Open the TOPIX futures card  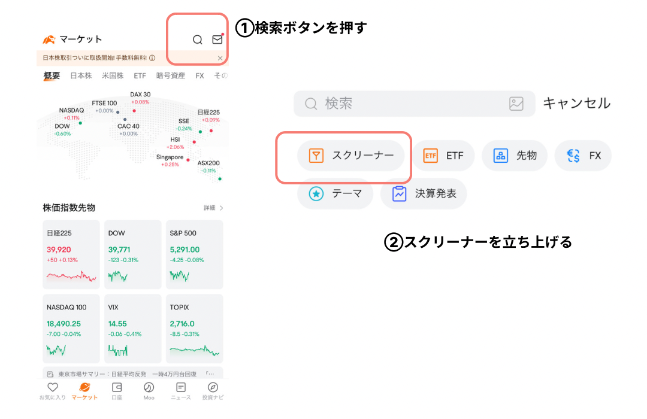194,327
